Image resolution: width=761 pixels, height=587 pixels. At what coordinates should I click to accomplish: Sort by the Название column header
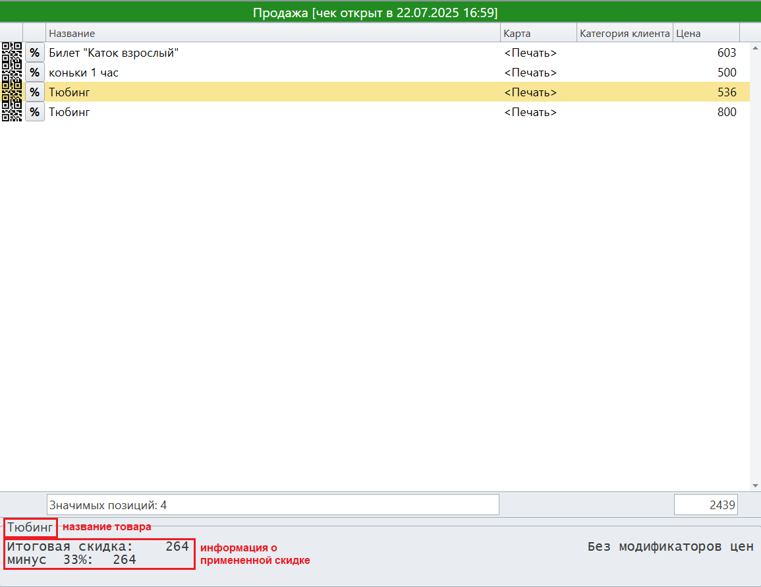pos(273,33)
